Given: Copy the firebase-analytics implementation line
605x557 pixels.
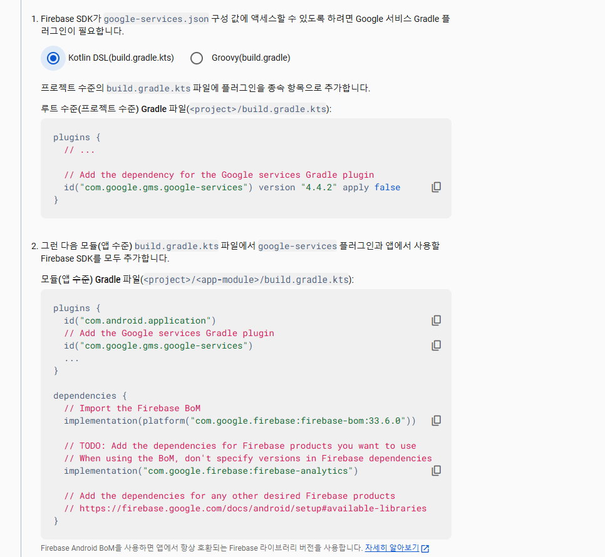Looking at the screenshot, I should click(437, 471).
